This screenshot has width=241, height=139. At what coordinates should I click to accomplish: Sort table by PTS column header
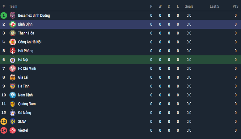pos(235,6)
